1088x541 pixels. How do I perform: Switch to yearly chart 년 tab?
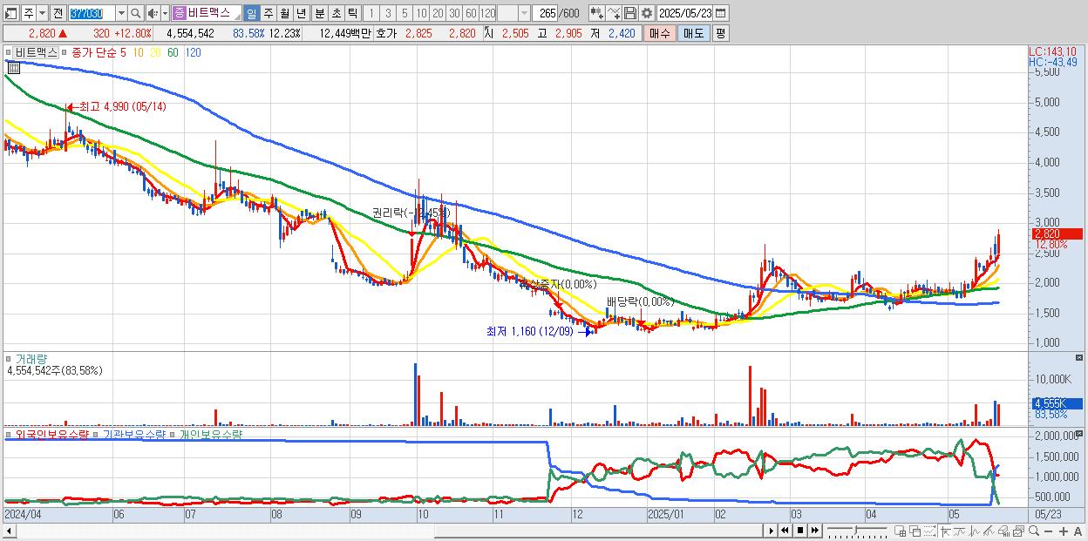[x=301, y=13]
